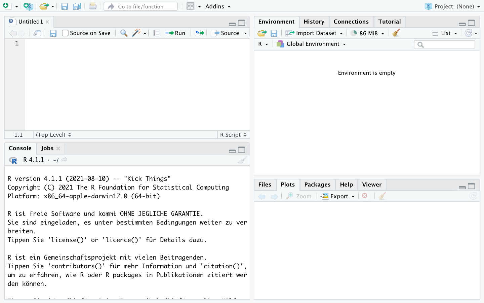Click the Run button

click(x=175, y=33)
